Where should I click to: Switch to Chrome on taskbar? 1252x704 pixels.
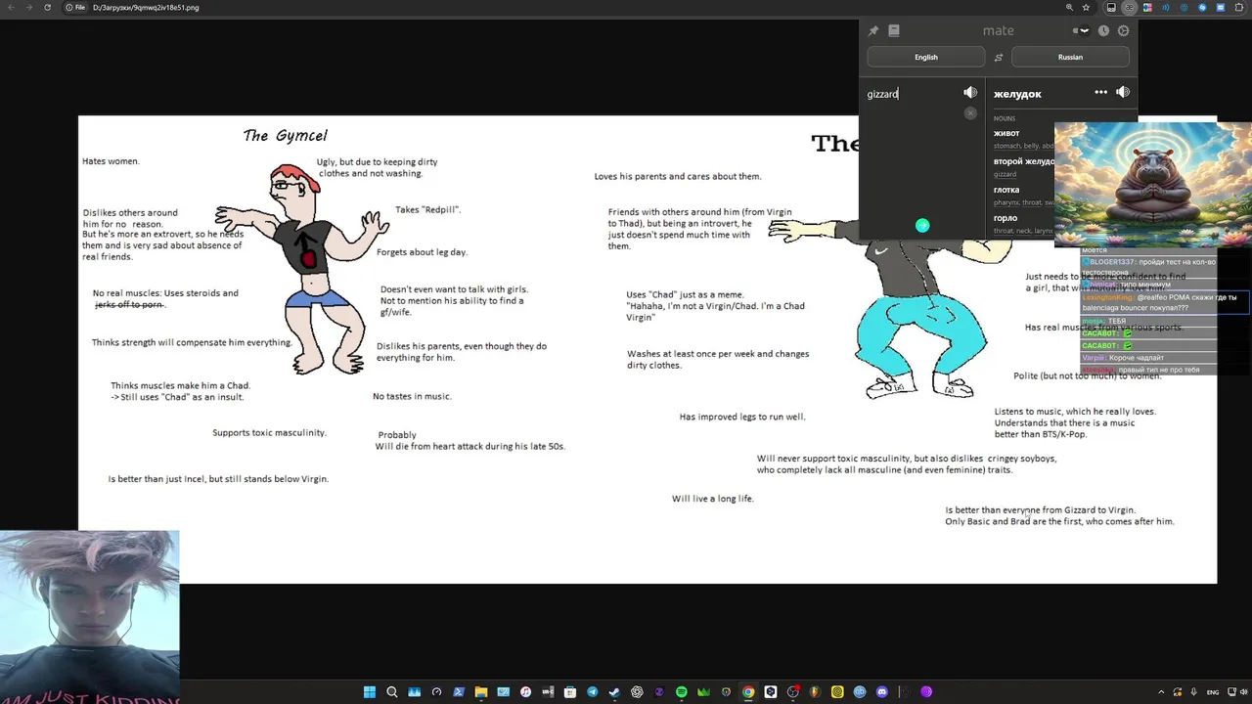(748, 692)
